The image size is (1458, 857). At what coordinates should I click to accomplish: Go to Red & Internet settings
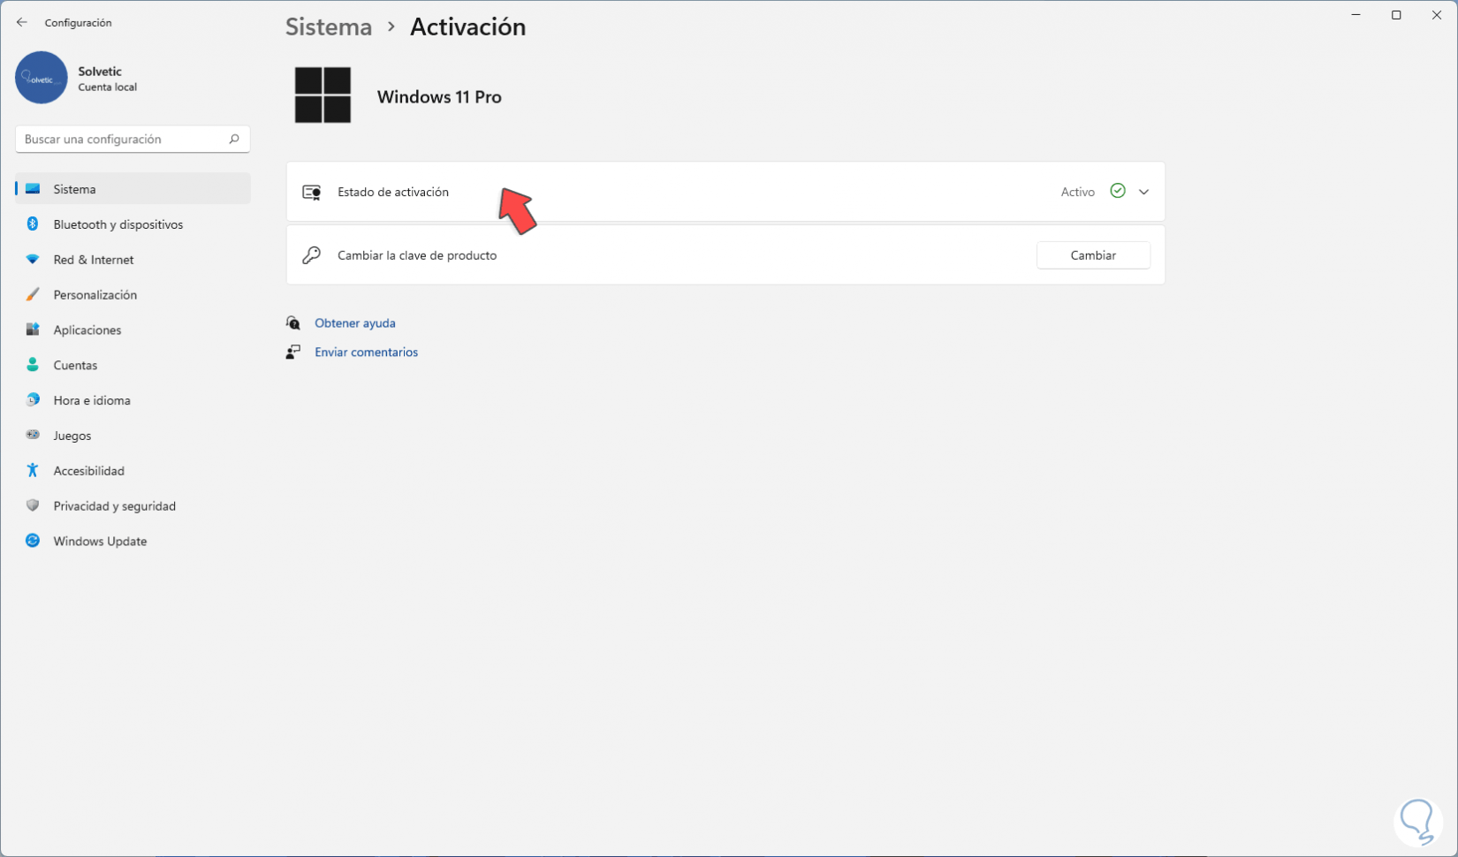[x=133, y=260]
